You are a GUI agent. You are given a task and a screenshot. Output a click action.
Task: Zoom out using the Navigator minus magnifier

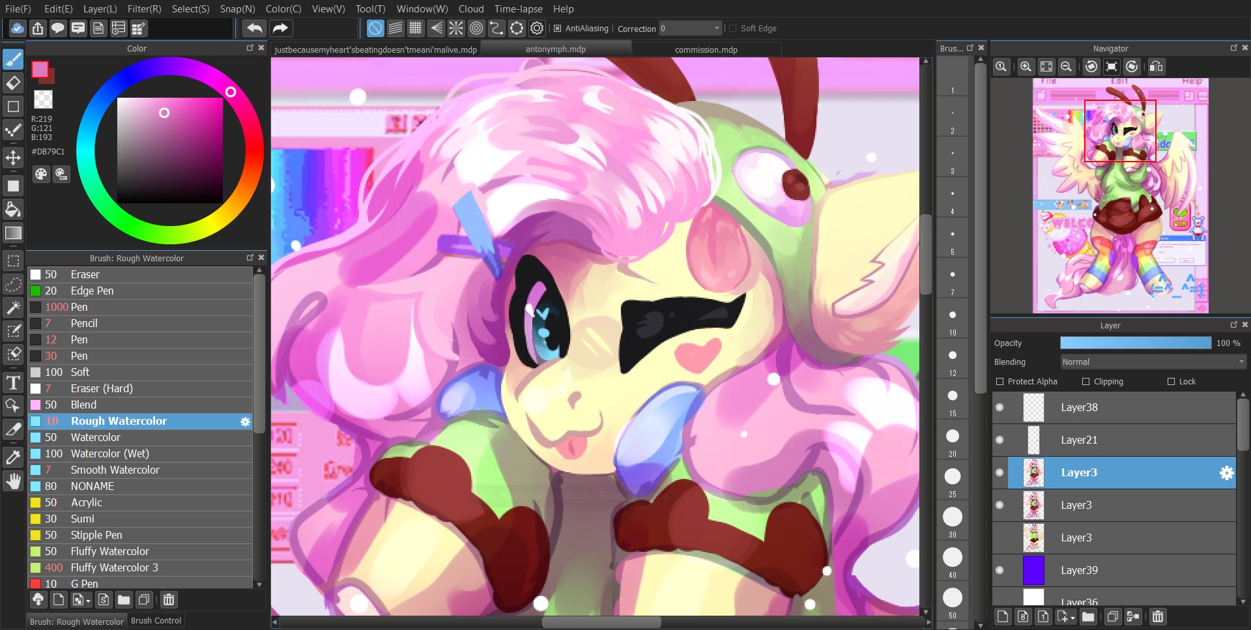click(x=1067, y=66)
